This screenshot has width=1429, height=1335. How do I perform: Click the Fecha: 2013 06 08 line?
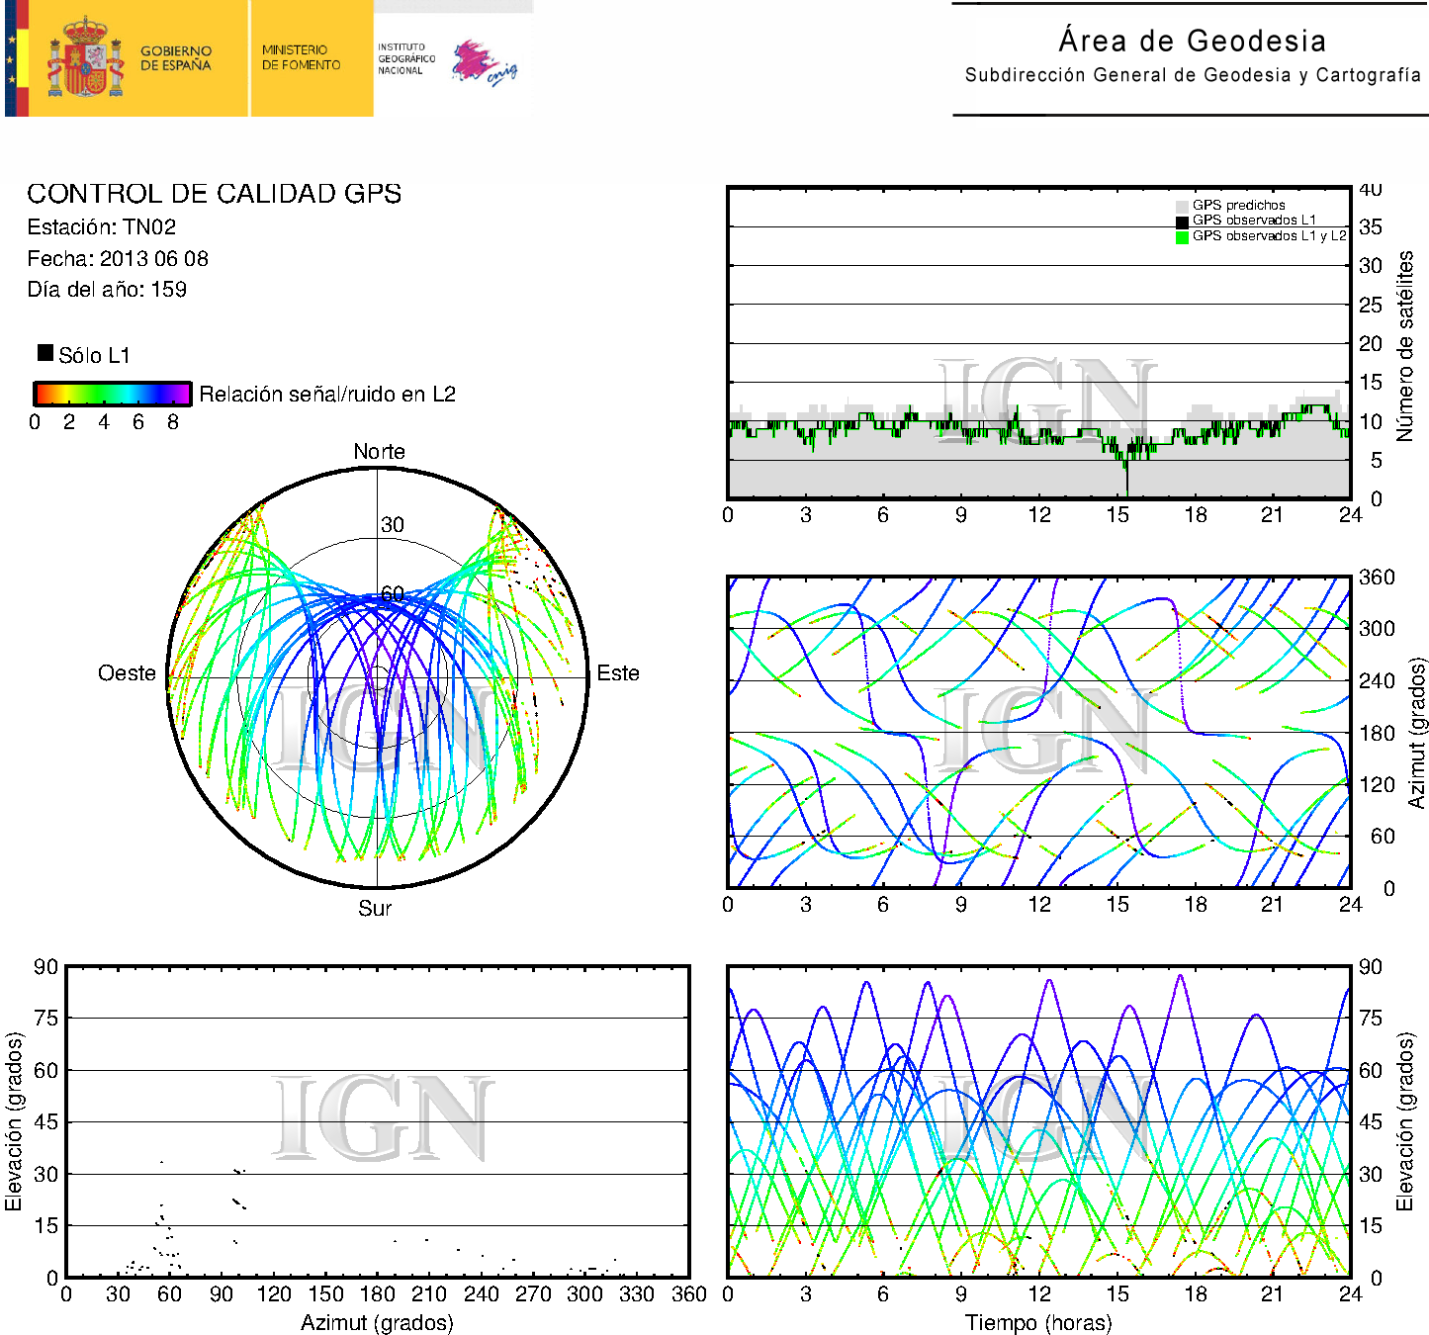(118, 259)
